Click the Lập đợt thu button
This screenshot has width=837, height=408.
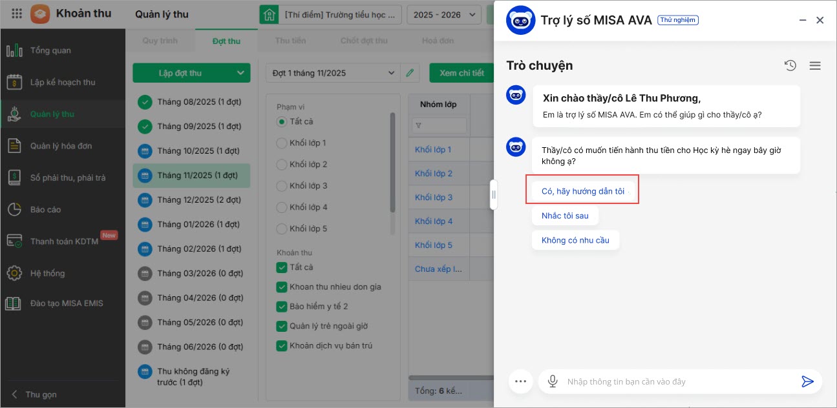coord(180,73)
